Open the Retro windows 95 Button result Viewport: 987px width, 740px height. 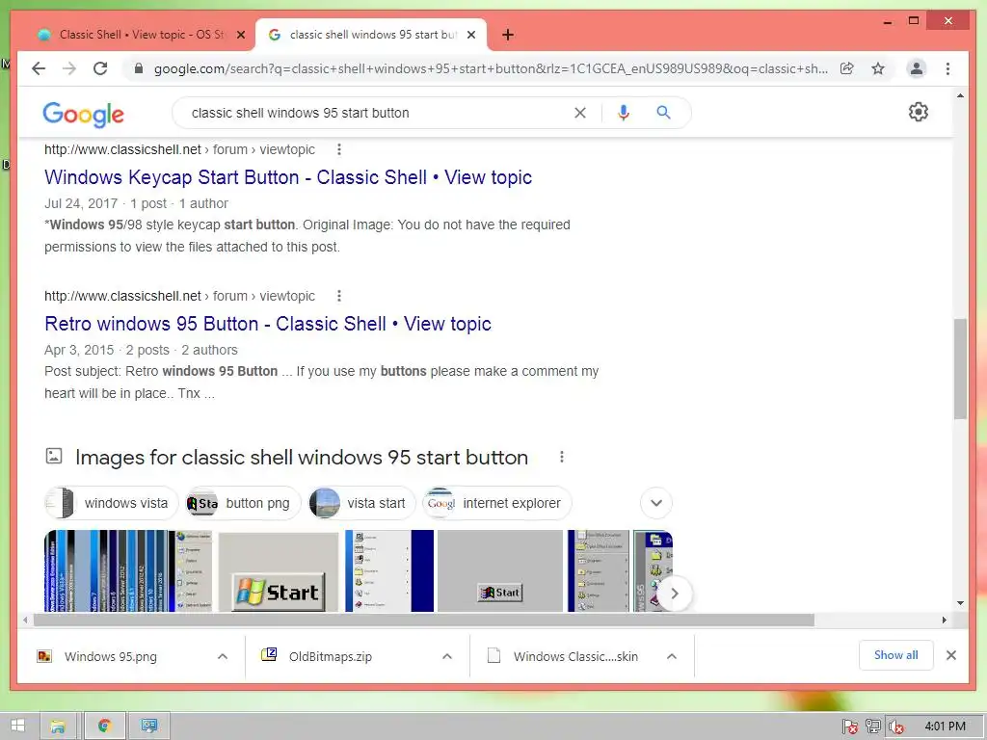point(268,324)
